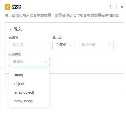Open the 选择变量 dropdown
The height and width of the screenshot is (114, 126).
96,45
